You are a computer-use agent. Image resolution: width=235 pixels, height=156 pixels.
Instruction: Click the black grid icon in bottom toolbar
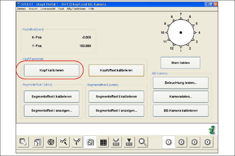(x=103, y=142)
